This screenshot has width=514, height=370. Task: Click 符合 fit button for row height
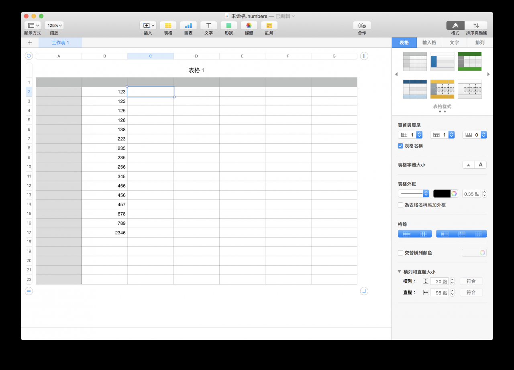coord(471,282)
